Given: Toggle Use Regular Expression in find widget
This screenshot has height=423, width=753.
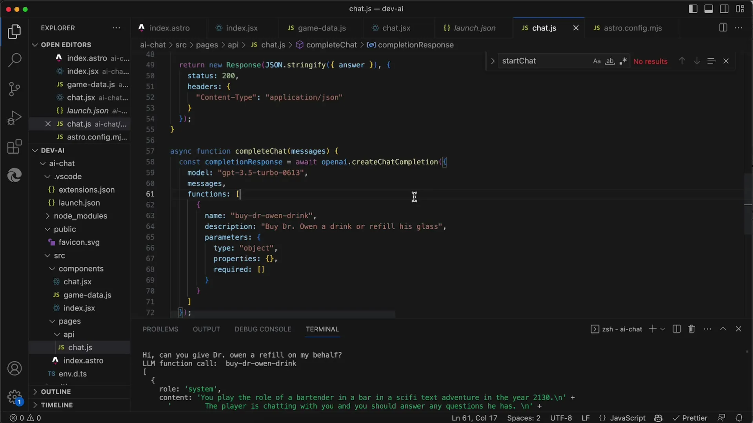Looking at the screenshot, I should pos(623,61).
